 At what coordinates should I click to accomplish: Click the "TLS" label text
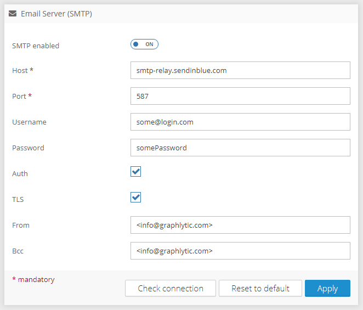[18, 200]
